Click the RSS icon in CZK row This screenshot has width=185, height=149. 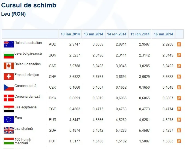click(x=179, y=87)
